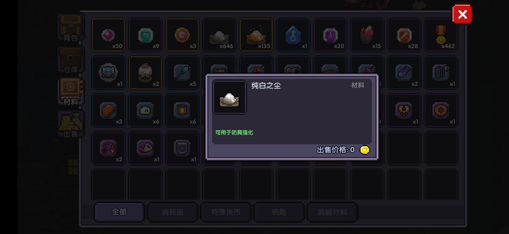Select the white pig-face item x6

click(x=145, y=111)
